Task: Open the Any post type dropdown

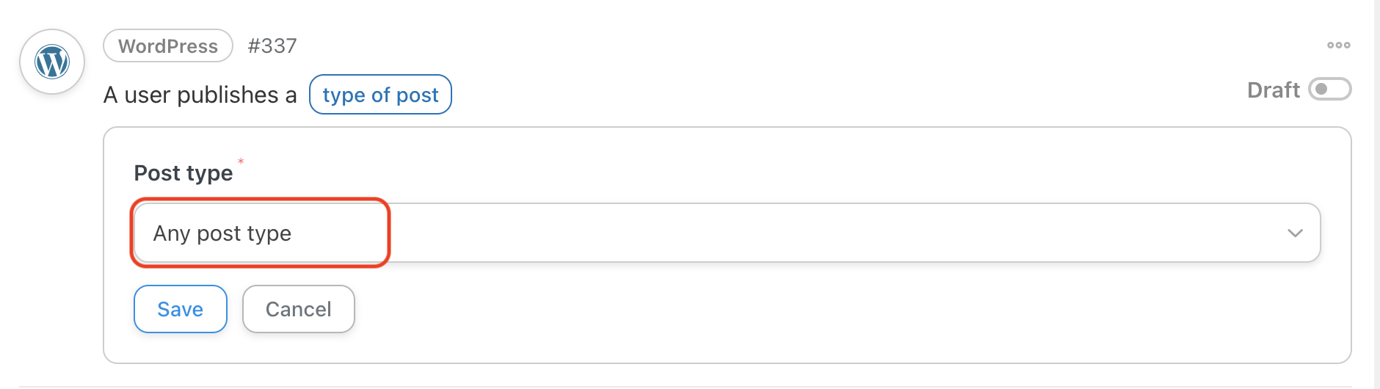Action: point(727,233)
